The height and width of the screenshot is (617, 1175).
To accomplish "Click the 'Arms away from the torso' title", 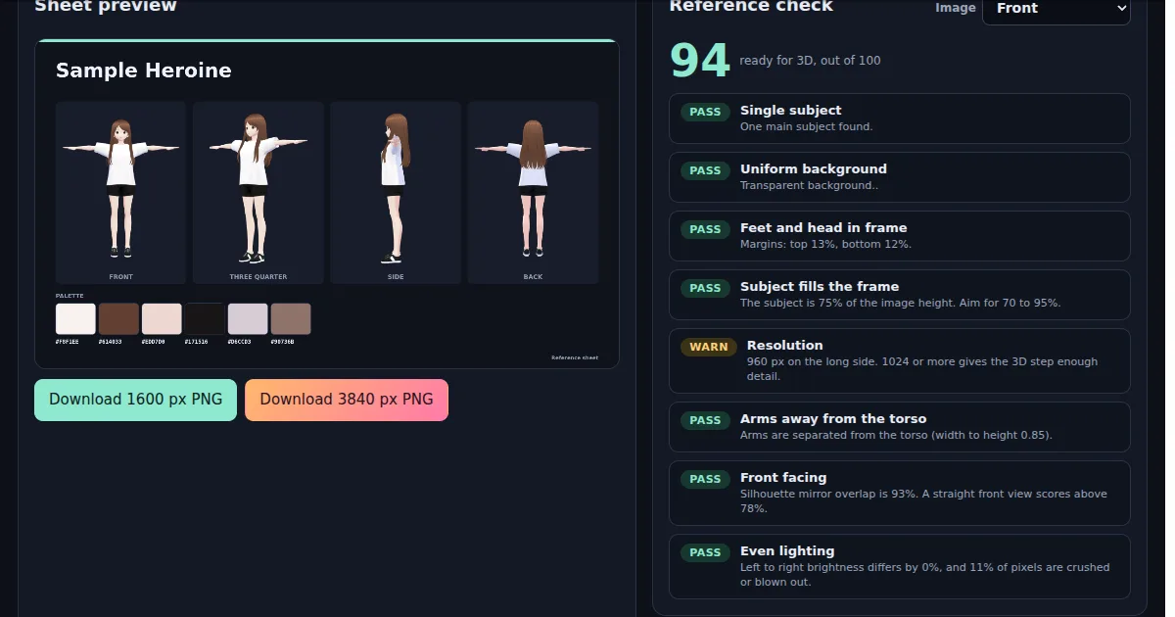I will [833, 419].
